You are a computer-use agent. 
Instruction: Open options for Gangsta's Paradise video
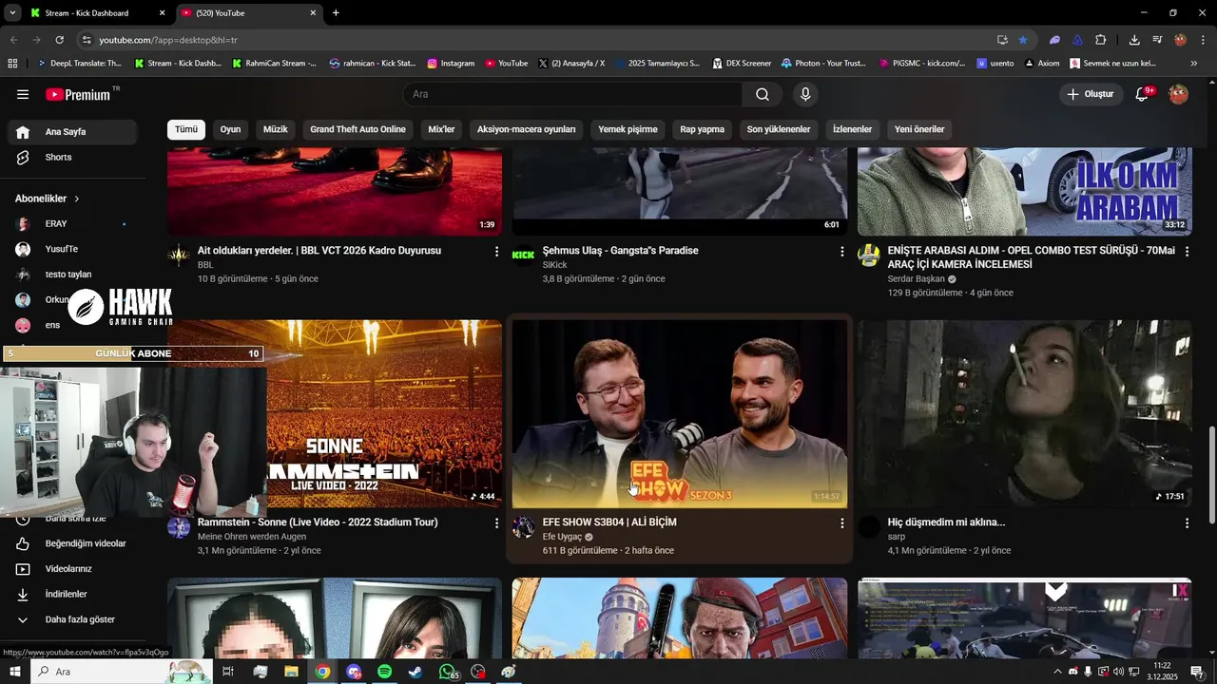click(x=841, y=252)
